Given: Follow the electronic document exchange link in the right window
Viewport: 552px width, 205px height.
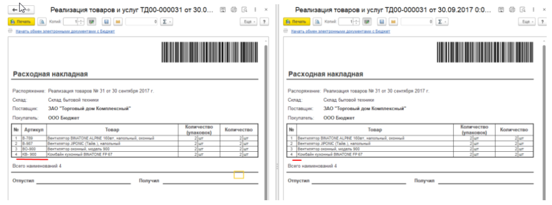Looking at the screenshot, I should tap(341, 31).
